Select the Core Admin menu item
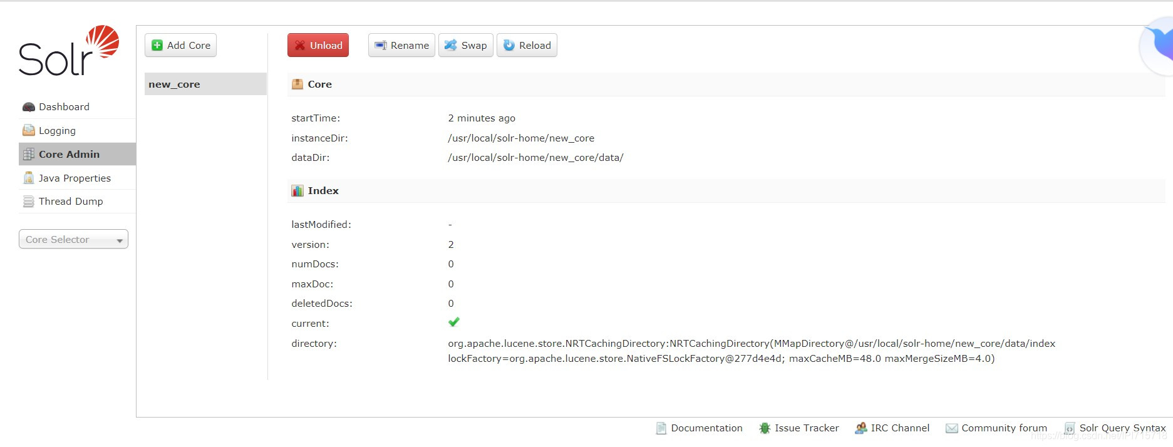 (77, 154)
